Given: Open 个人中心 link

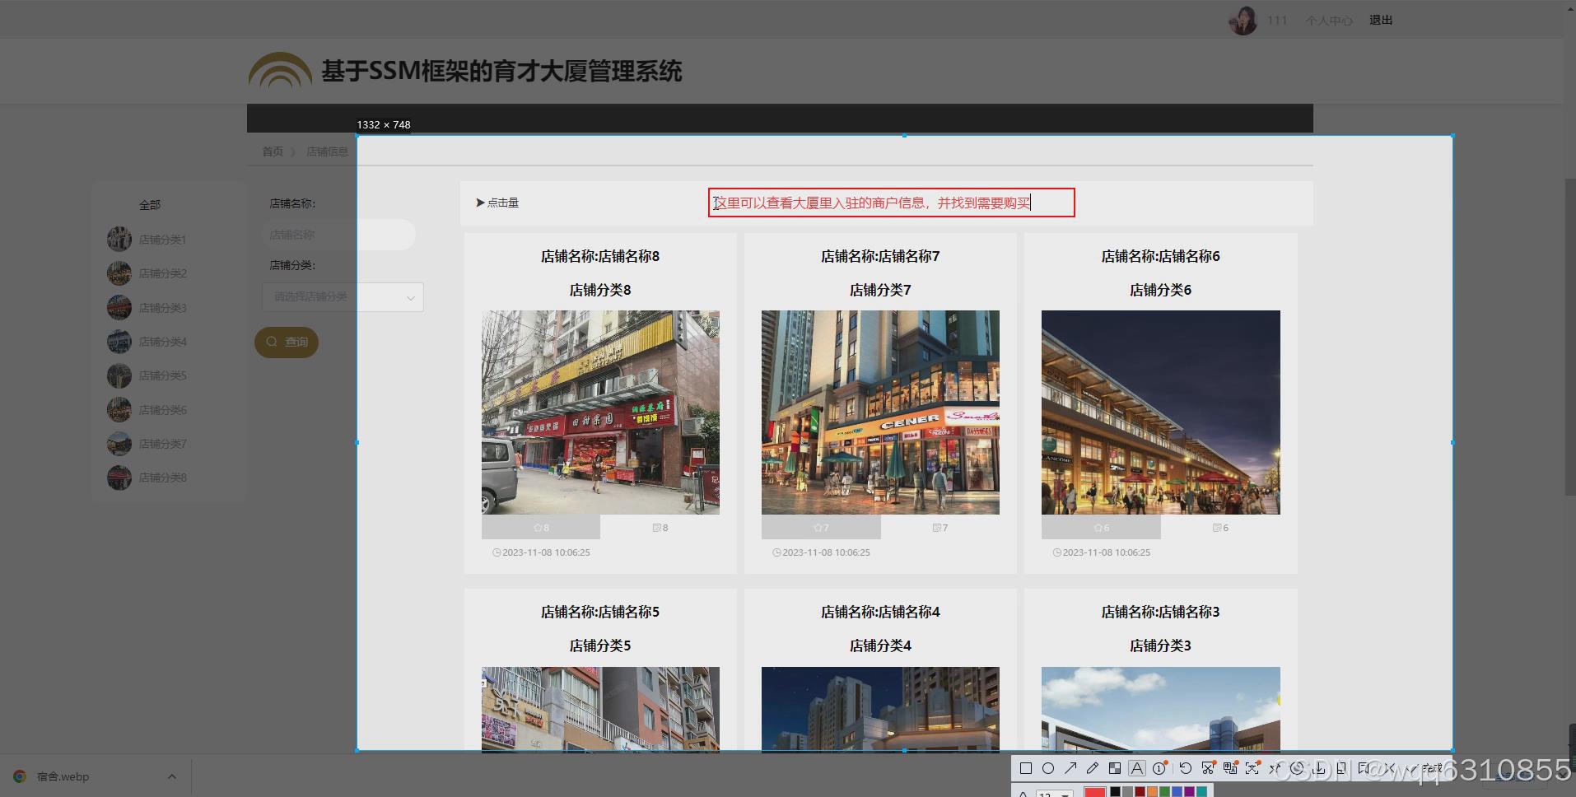Looking at the screenshot, I should (1329, 21).
